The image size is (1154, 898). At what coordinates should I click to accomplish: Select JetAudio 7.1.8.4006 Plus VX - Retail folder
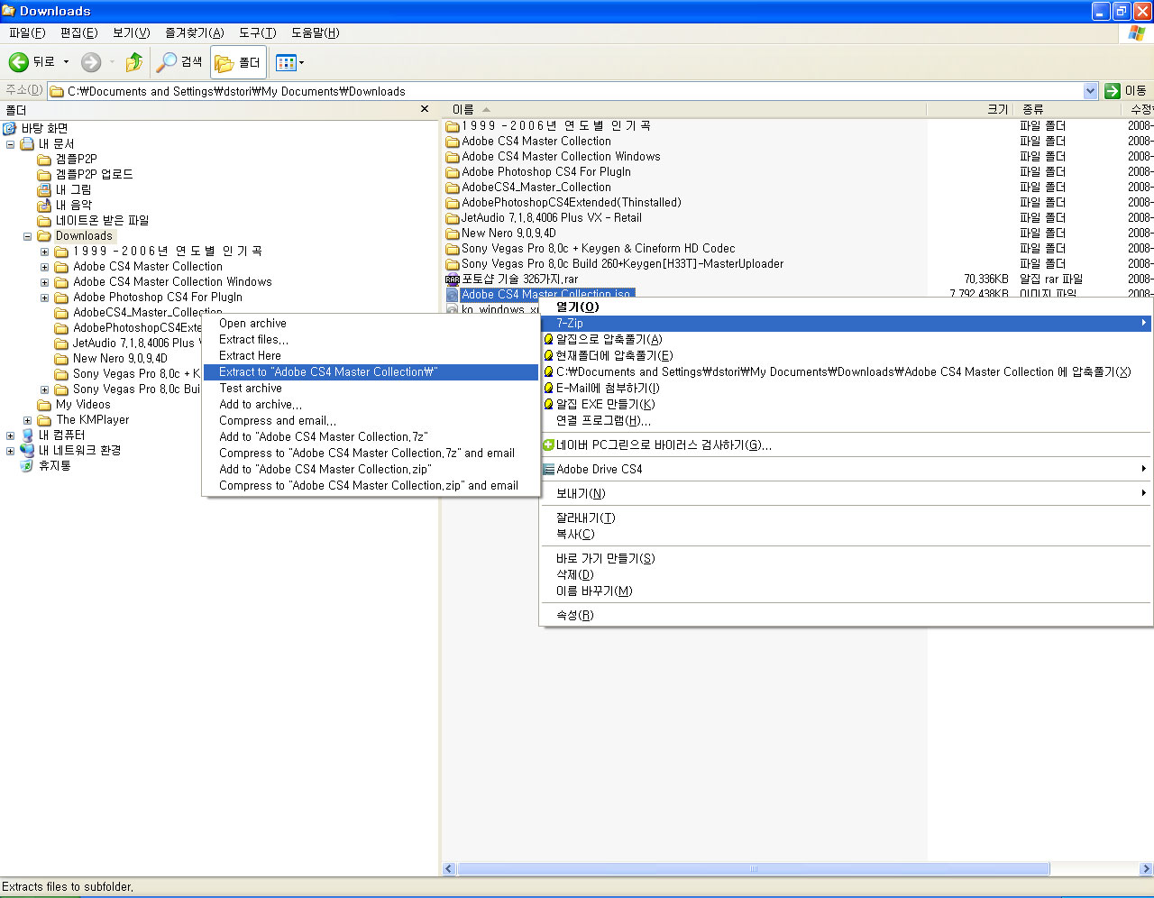click(x=552, y=218)
